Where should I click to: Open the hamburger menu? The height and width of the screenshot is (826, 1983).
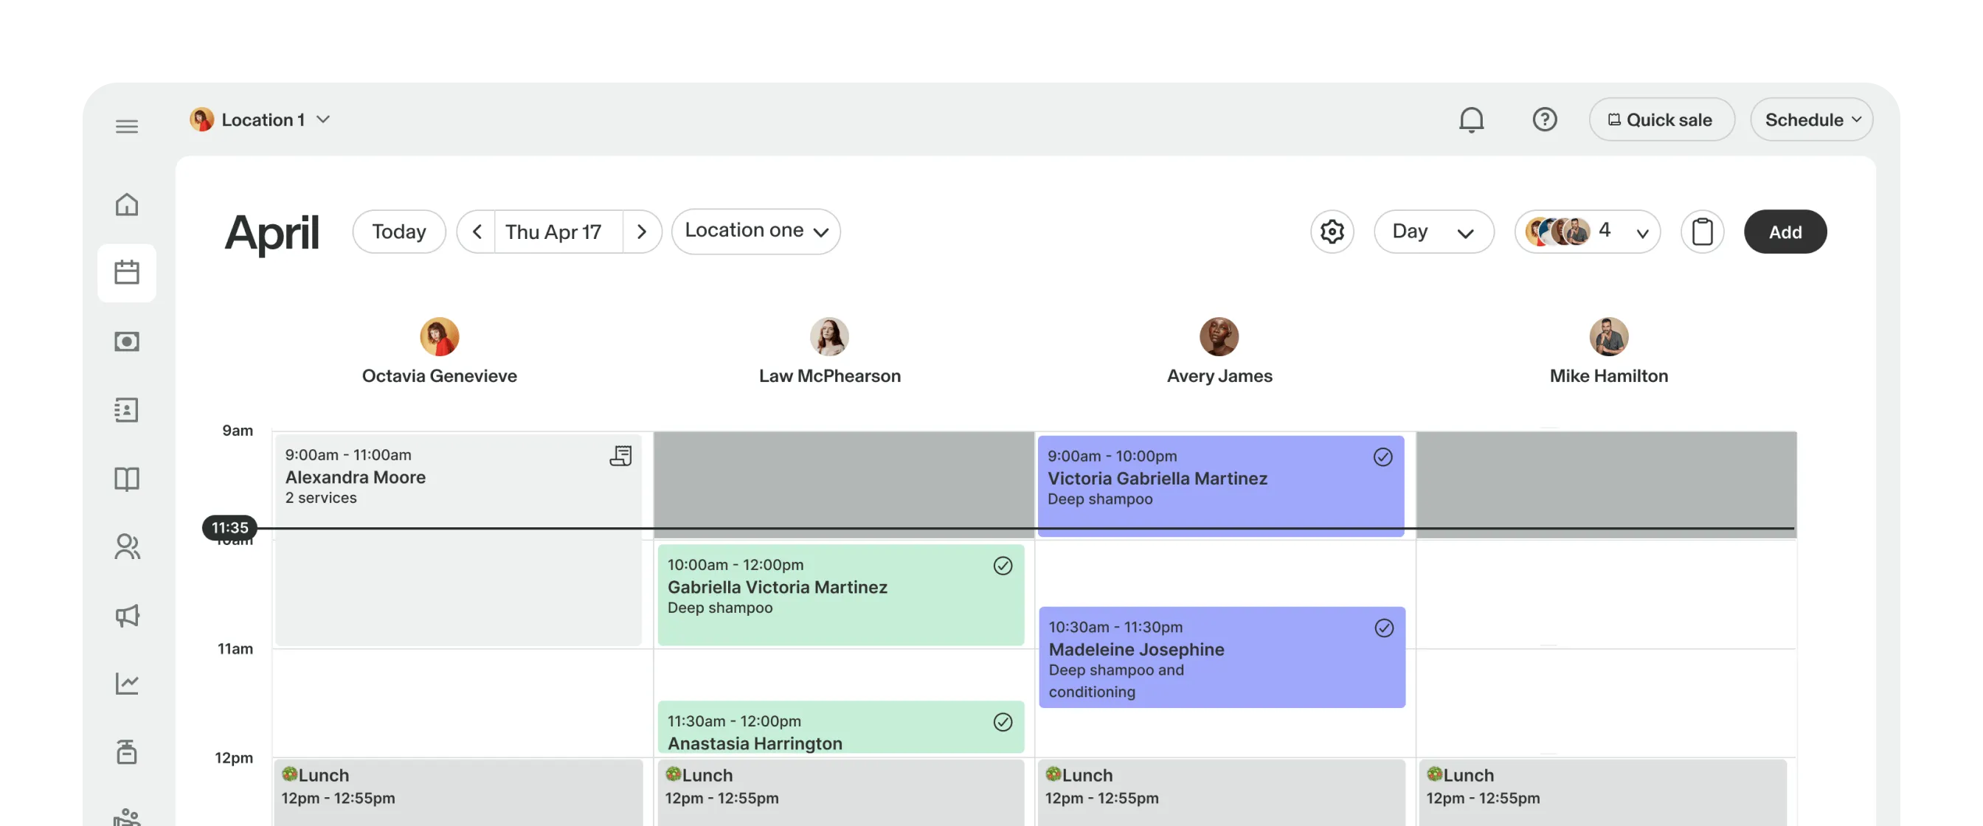pyautogui.click(x=127, y=125)
